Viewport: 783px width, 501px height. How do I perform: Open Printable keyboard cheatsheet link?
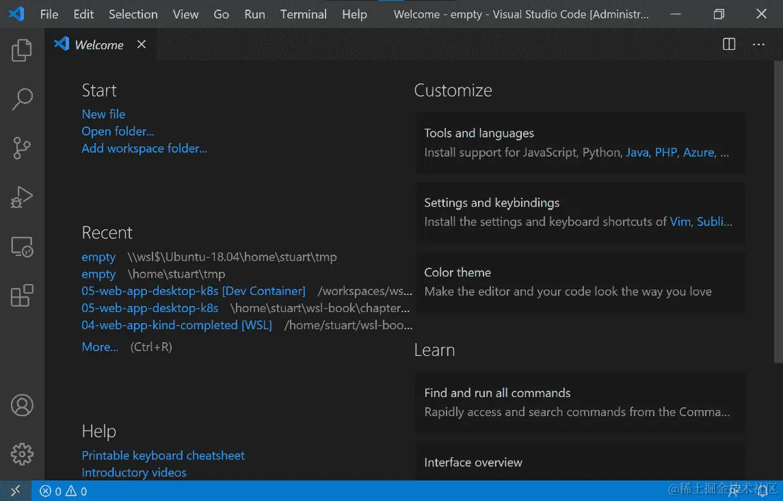[x=163, y=455]
